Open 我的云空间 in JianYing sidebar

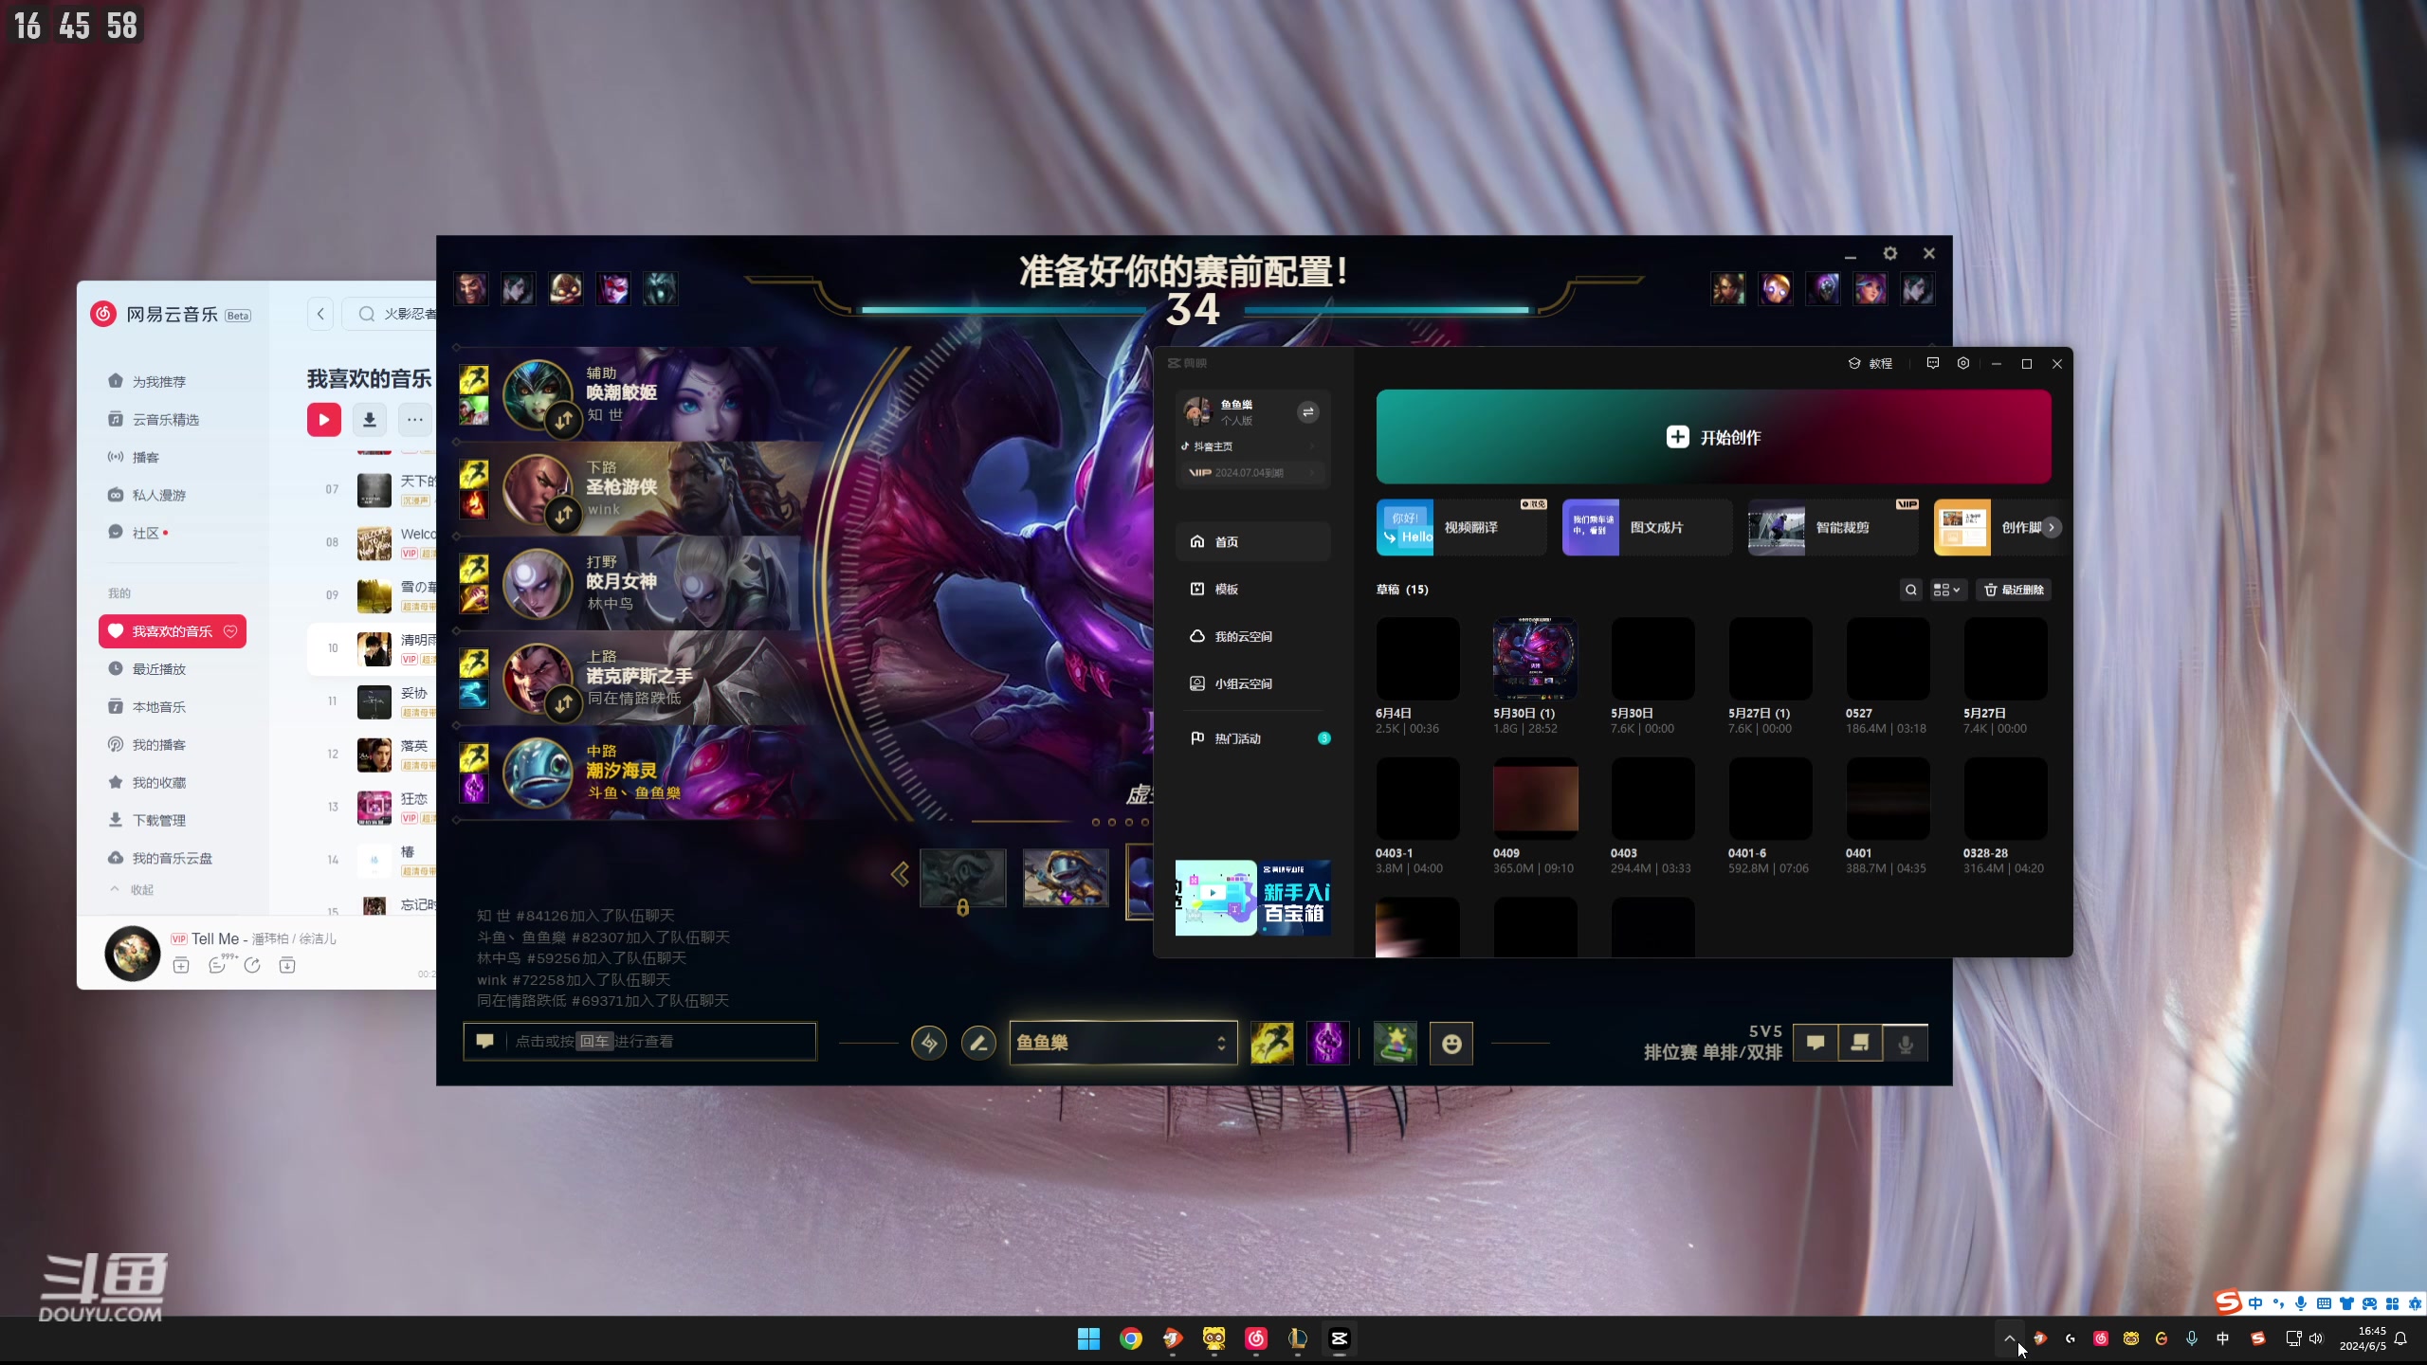click(x=1253, y=636)
